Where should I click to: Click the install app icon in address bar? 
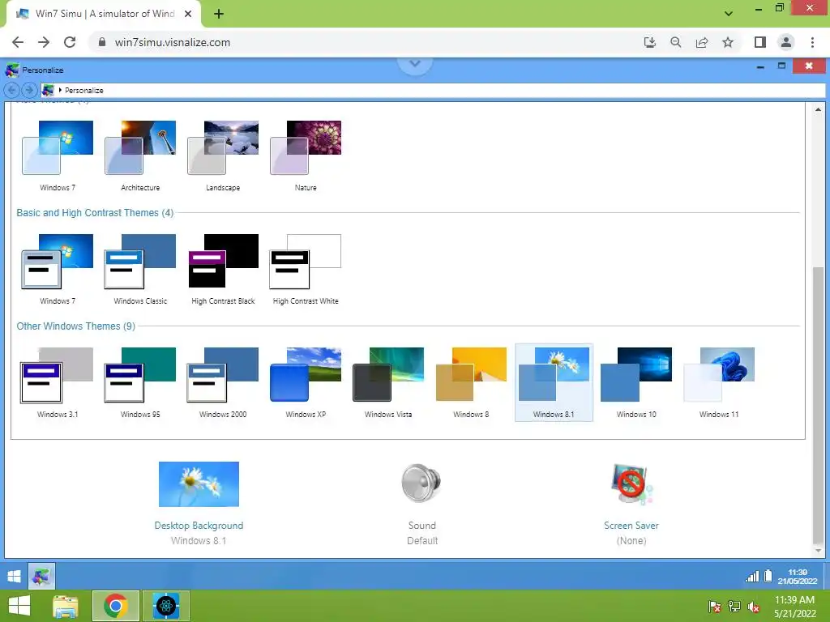650,42
